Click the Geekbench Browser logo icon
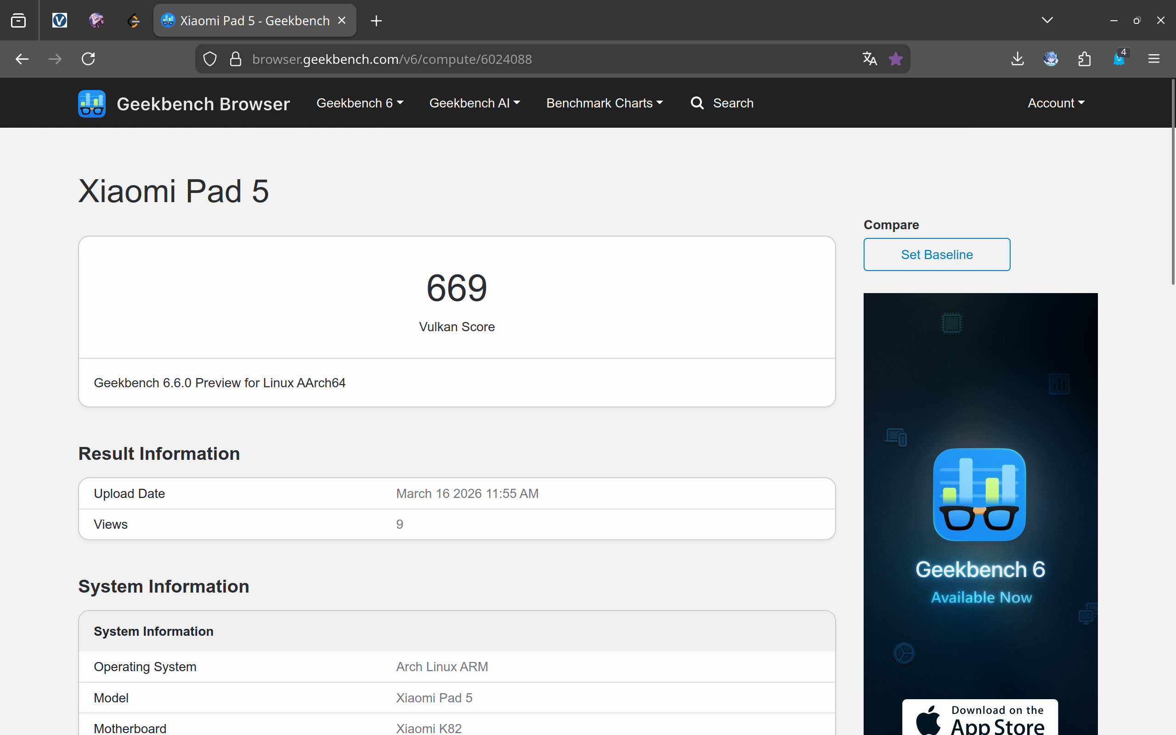1176x735 pixels. click(92, 103)
